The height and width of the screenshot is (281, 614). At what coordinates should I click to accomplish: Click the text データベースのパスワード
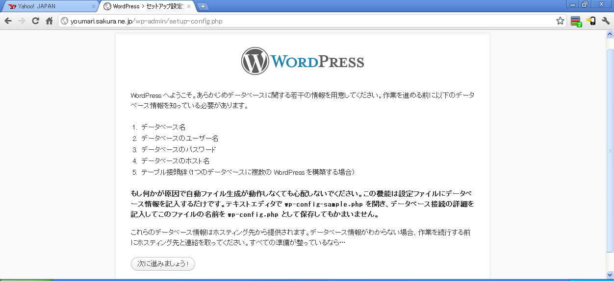pyautogui.click(x=179, y=149)
